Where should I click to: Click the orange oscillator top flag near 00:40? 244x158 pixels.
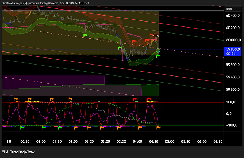point(30,99)
